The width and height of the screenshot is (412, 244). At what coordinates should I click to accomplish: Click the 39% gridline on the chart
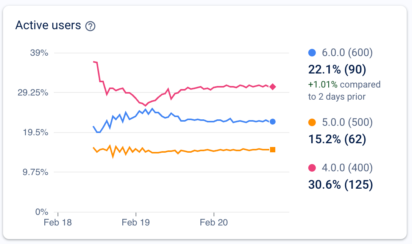151,53
